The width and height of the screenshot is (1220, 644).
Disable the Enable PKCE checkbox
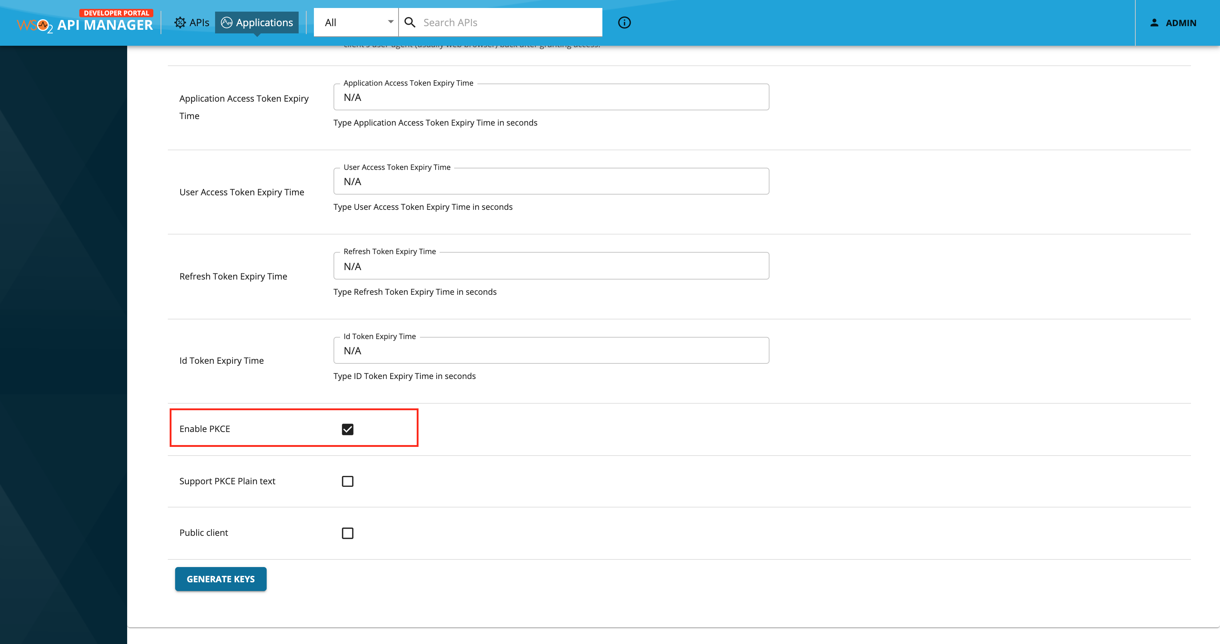click(348, 429)
